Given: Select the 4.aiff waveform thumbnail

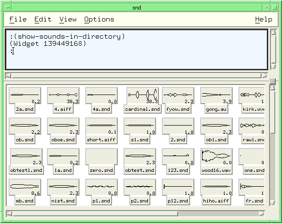Looking at the screenshot, I should (63, 96).
